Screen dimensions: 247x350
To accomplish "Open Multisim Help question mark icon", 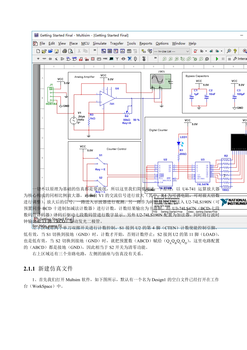I will tap(235, 51).
